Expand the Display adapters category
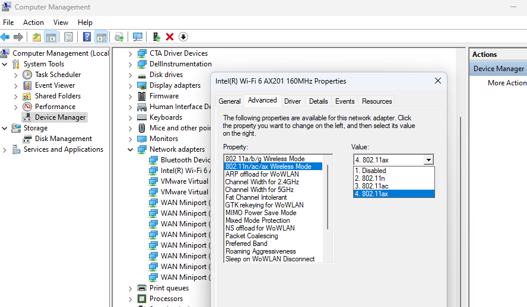This screenshot has height=307, width=527. [131, 86]
